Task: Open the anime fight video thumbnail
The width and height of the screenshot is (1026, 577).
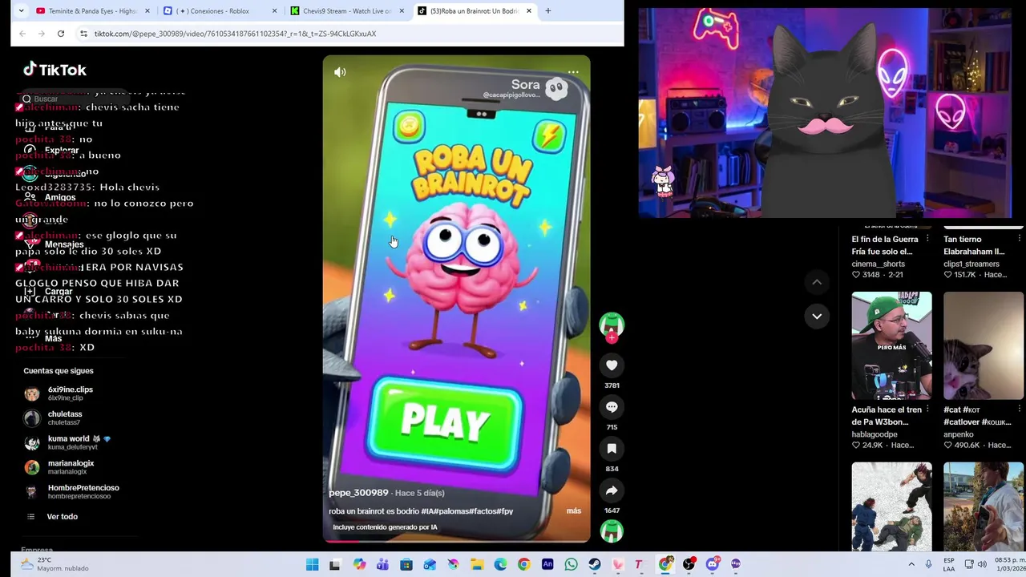Action: click(891, 506)
